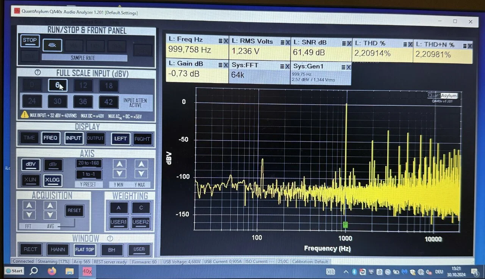Click the Y MIN up arrow
Image resolution: width=485 pixels, height=279 pixels.
119,164
